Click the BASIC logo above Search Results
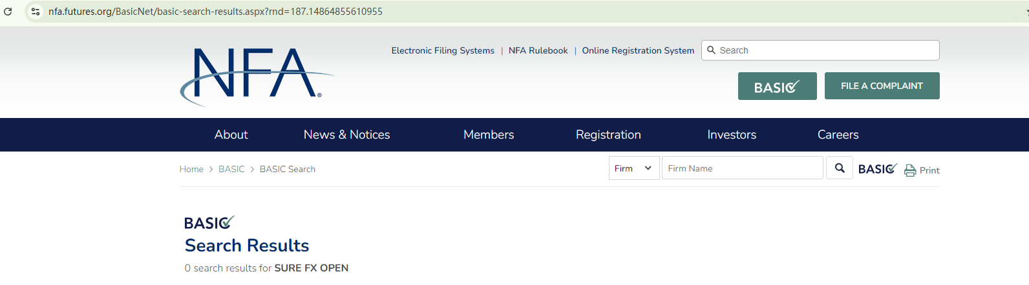 [x=209, y=223]
